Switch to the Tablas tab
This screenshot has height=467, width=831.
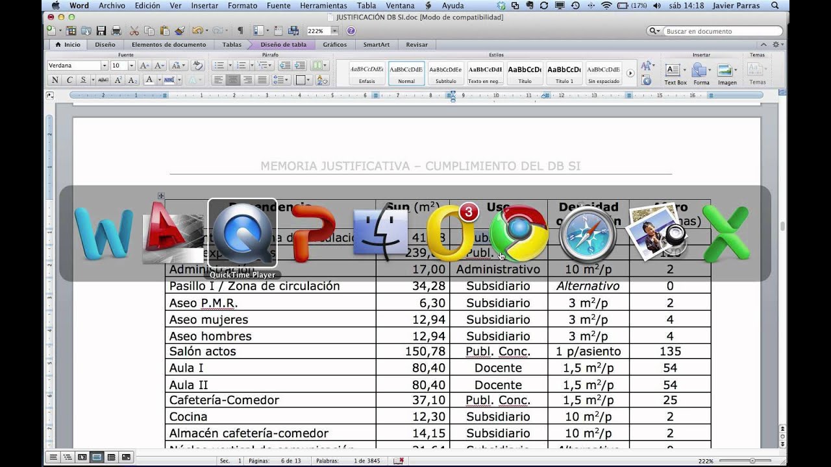(232, 45)
